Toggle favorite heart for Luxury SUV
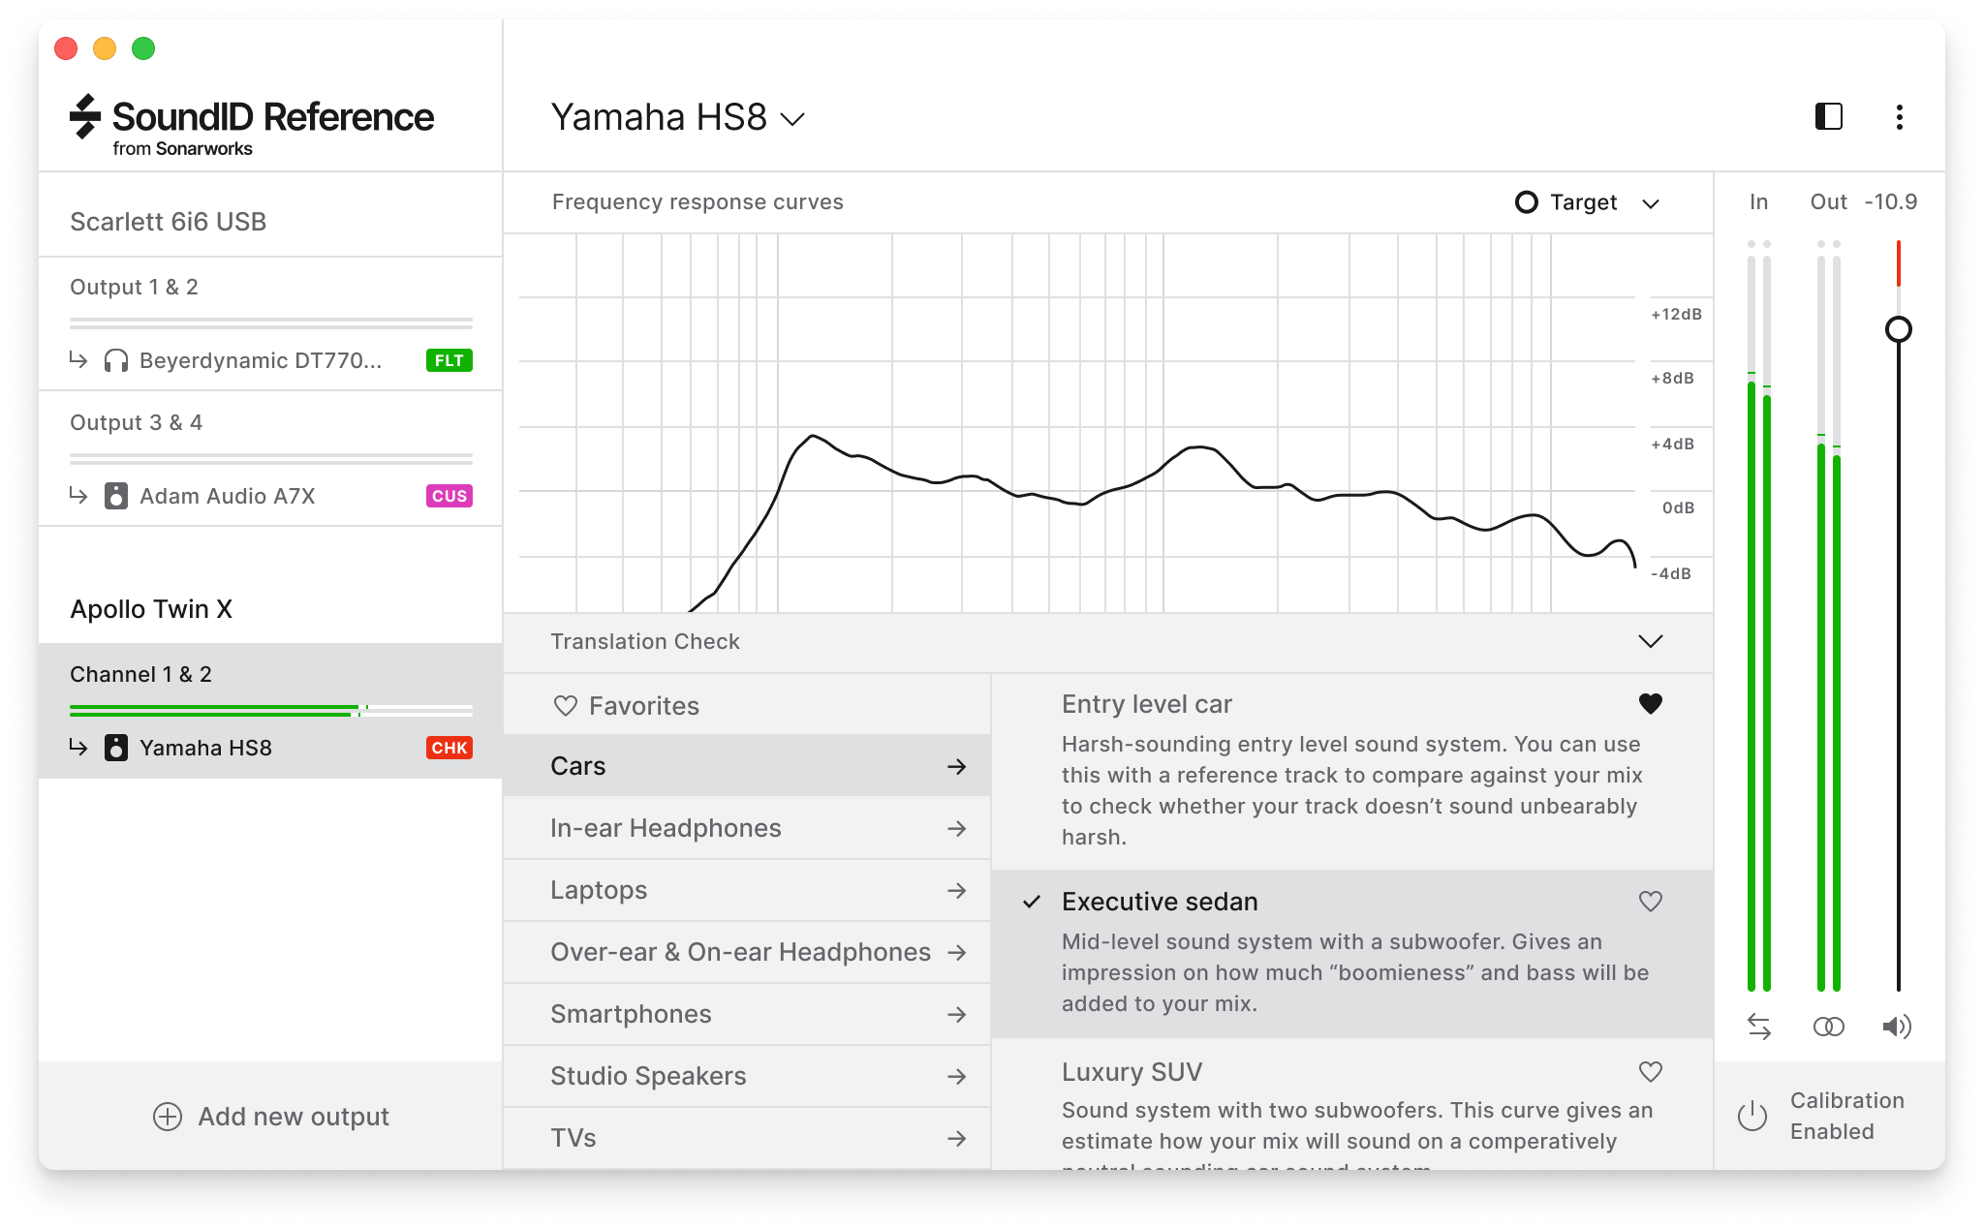Image resolution: width=1984 pixels, height=1228 pixels. 1651,1072
